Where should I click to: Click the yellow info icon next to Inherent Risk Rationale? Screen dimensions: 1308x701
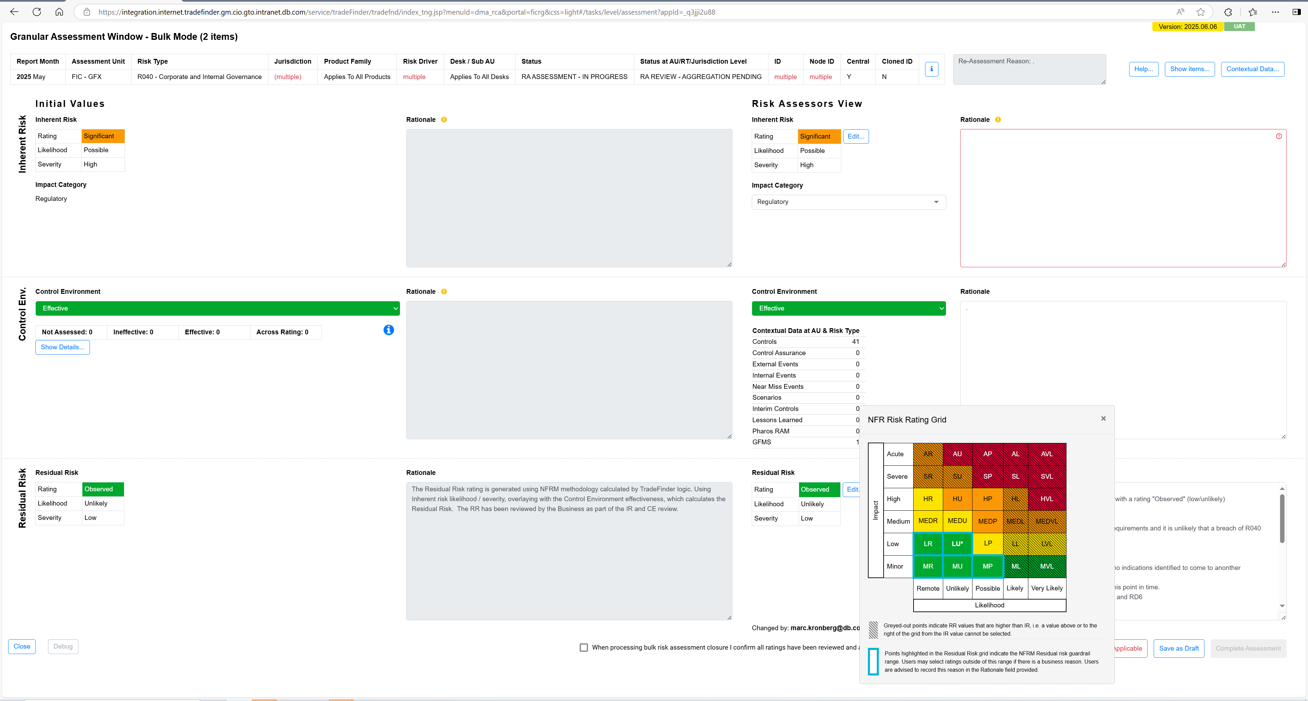tap(444, 120)
